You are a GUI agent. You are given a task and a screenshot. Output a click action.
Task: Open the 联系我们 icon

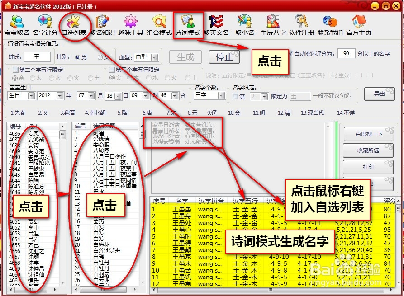coord(330,25)
